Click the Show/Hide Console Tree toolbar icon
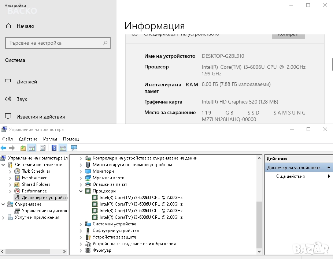The image size is (333, 259). coord(32,148)
